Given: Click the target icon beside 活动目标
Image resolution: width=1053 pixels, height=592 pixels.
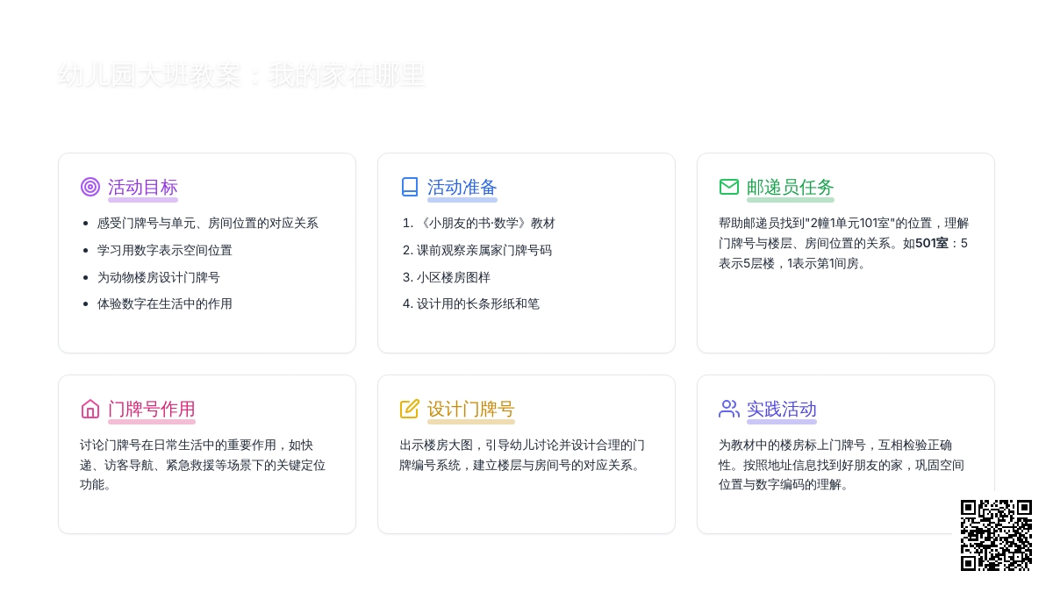Looking at the screenshot, I should click(x=90, y=187).
